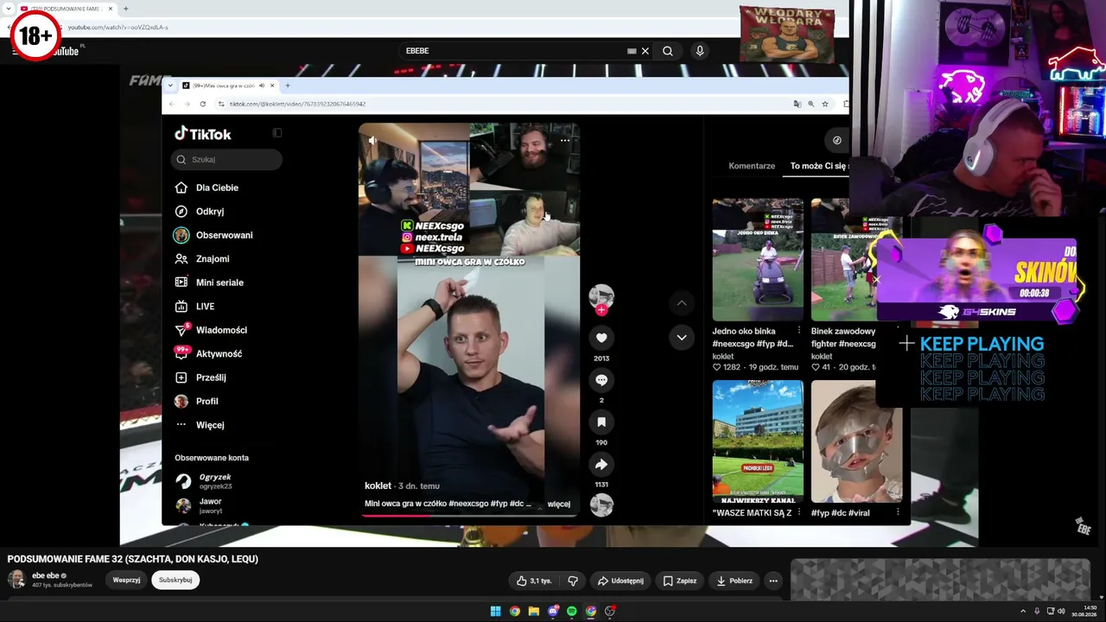Screen dimensions: 1106x622
Task: Open the TikTok browser tab list chevron
Action: pyautogui.click(x=171, y=86)
